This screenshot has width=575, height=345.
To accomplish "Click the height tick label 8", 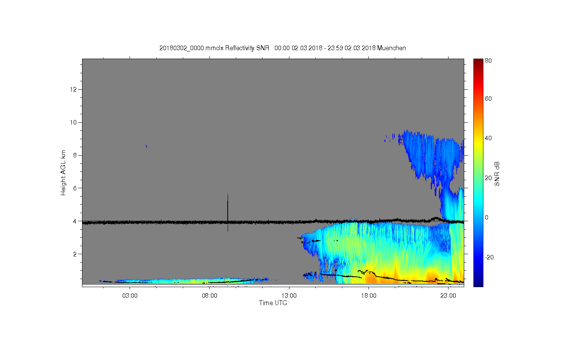I will 76,155.
